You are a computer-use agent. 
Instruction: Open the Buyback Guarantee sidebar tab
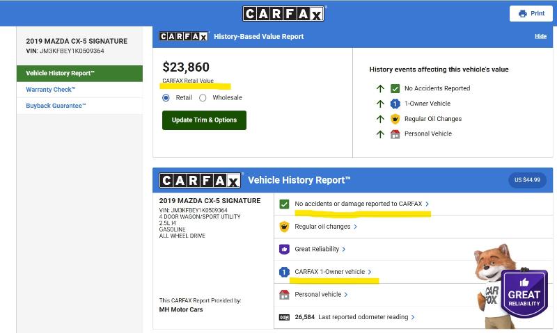tap(56, 106)
